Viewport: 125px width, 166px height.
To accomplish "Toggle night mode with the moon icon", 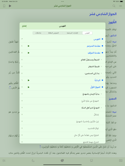I will click(x=33, y=160).
